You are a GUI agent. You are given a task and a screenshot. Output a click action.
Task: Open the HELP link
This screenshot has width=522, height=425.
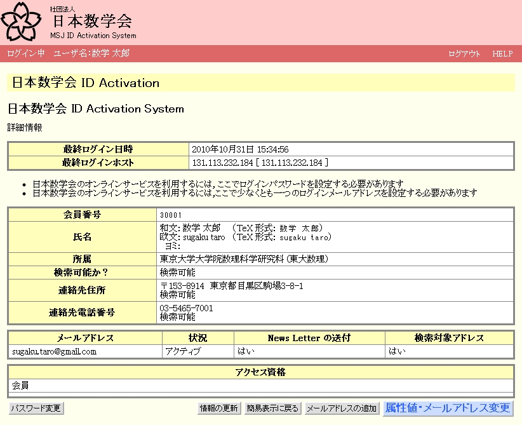(502, 54)
